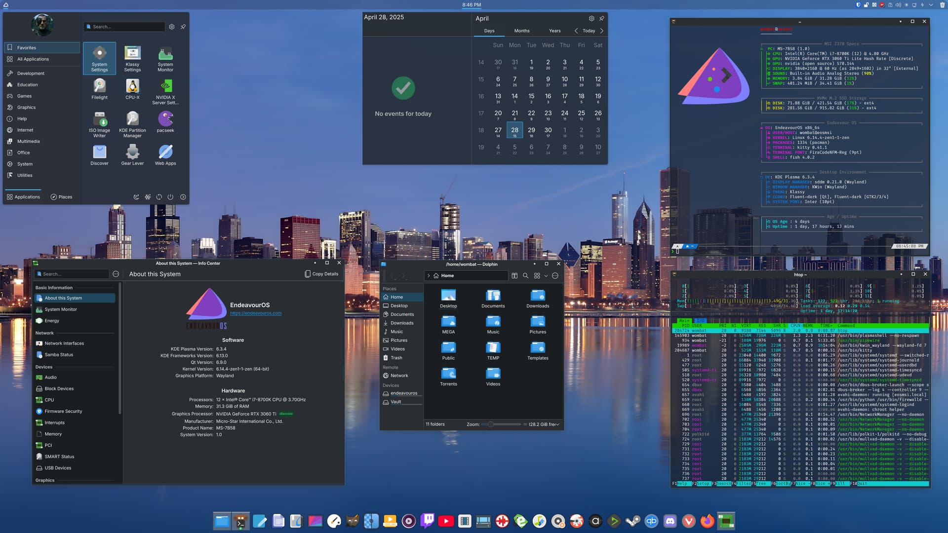Toggle pin to keep launcher open
Viewport: 948px width, 533px height.
183,27
